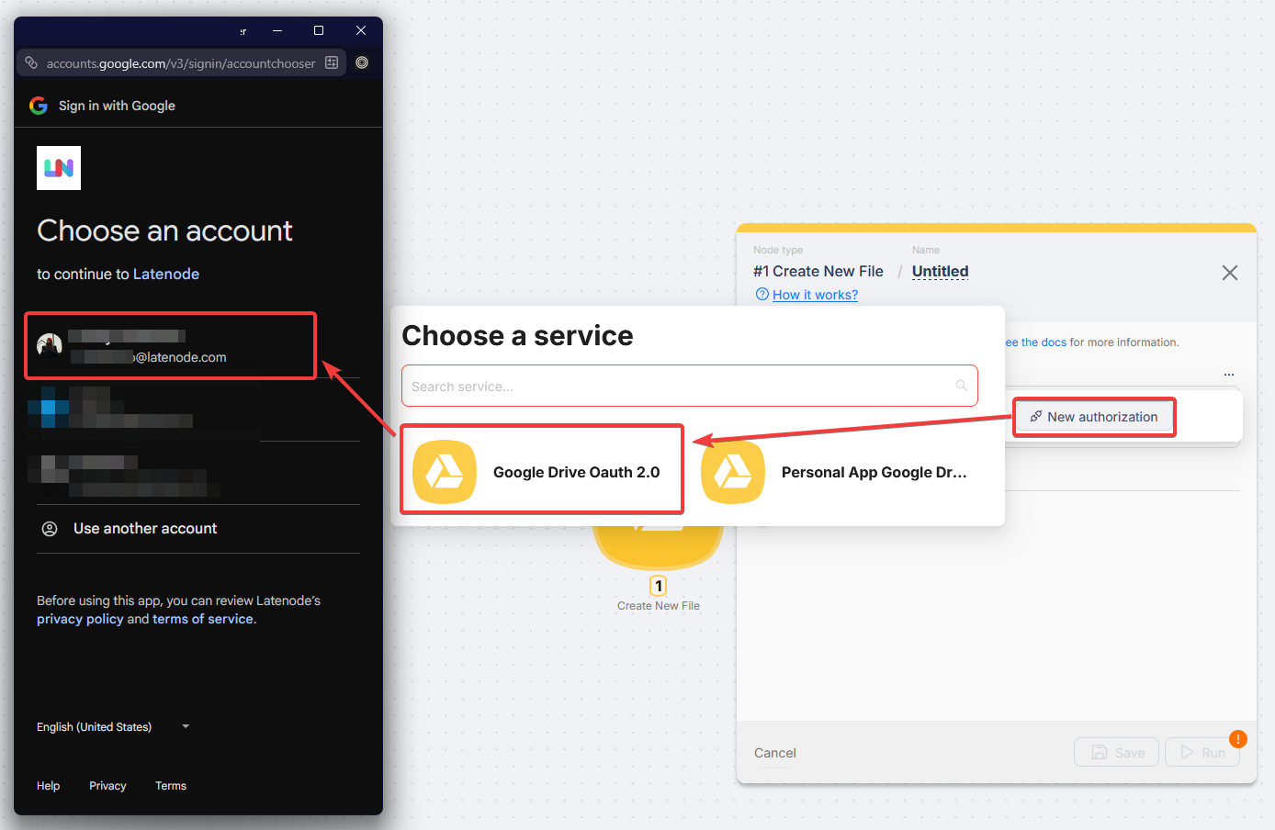Click the Google logo in the sign-in header
The width and height of the screenshot is (1275, 830).
click(x=38, y=105)
